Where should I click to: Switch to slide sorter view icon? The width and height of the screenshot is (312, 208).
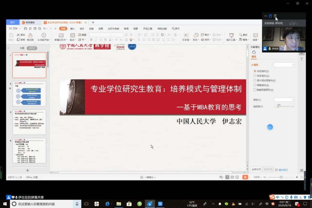pos(232,177)
